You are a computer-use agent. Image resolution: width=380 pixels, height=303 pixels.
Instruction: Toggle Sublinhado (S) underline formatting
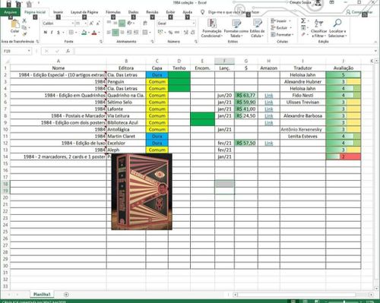[59, 33]
